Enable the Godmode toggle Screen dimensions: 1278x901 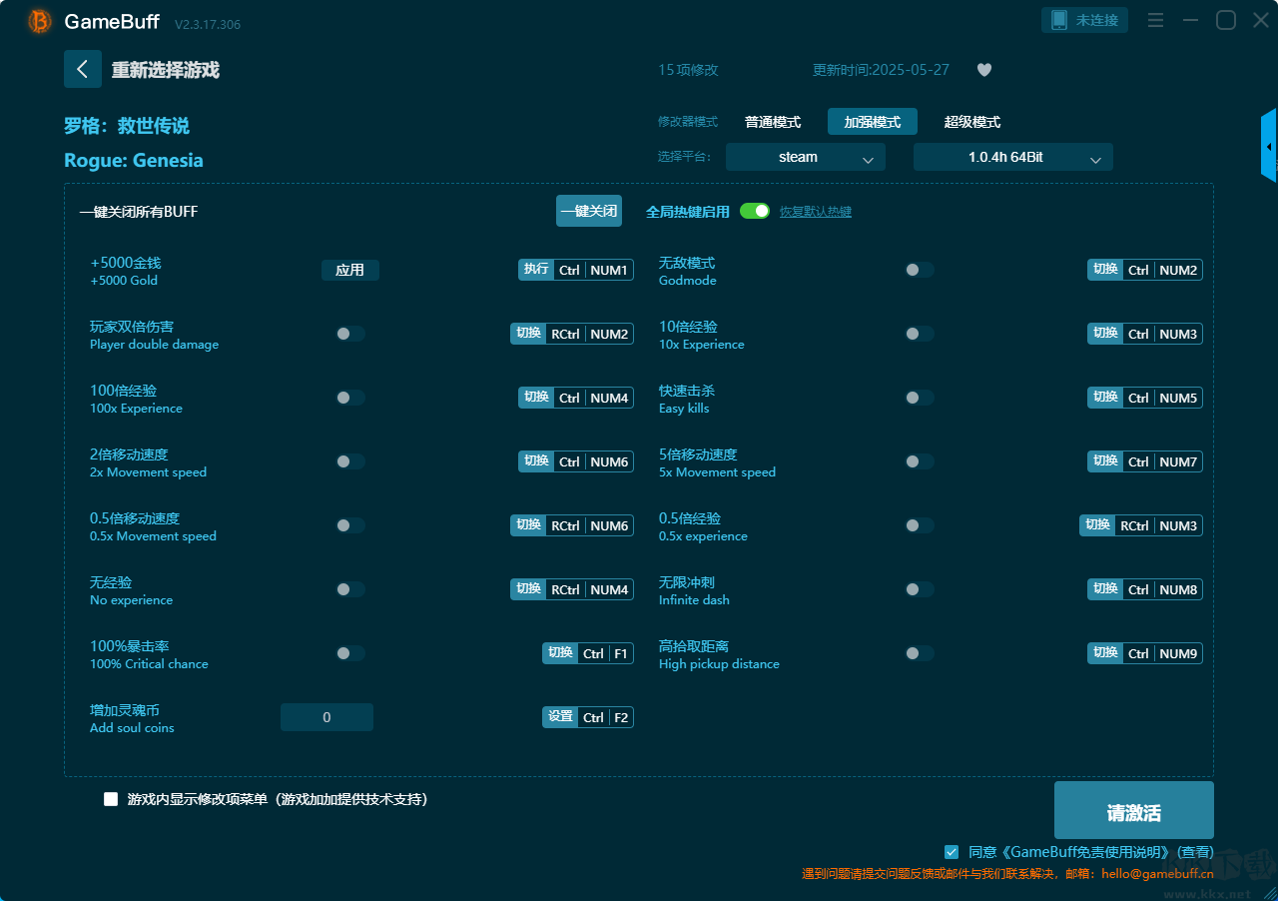click(x=919, y=270)
